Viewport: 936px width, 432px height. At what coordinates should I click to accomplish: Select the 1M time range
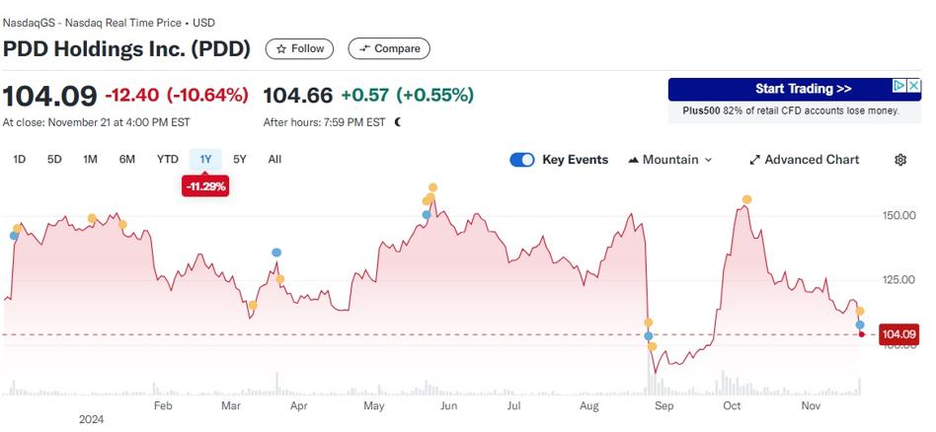tap(90, 160)
